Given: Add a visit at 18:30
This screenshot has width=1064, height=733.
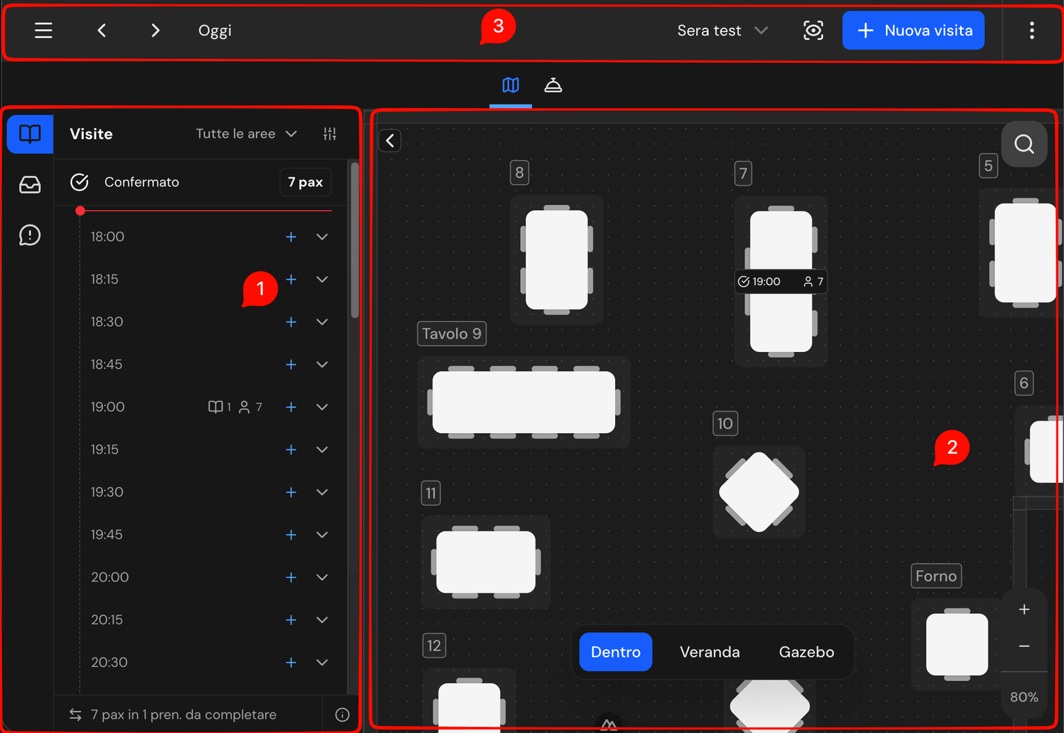Looking at the screenshot, I should tap(291, 322).
